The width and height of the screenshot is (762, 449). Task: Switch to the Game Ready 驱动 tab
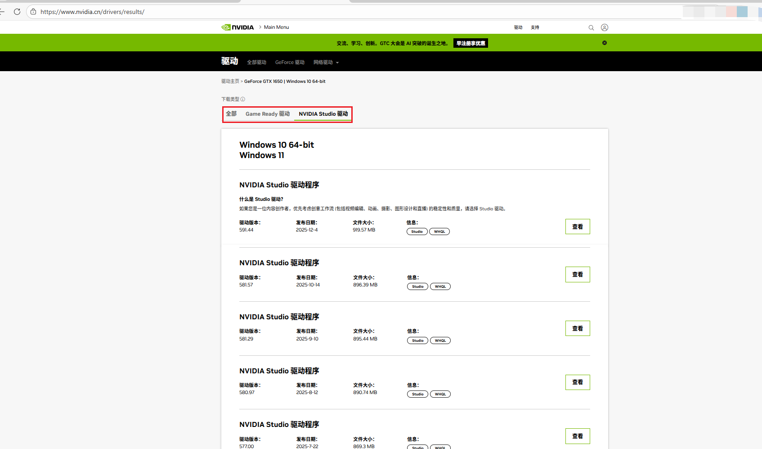(x=268, y=114)
